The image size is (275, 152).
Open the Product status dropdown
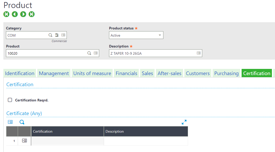tap(160, 35)
